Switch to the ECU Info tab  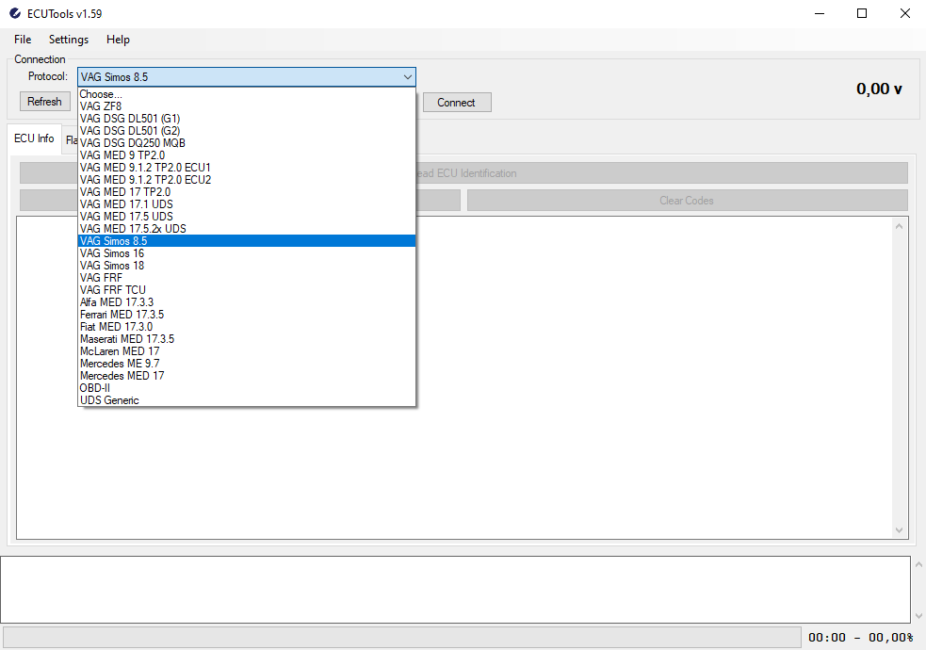(34, 138)
